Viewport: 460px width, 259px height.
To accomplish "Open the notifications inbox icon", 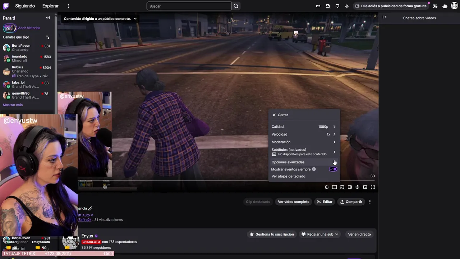I will coord(328,6).
